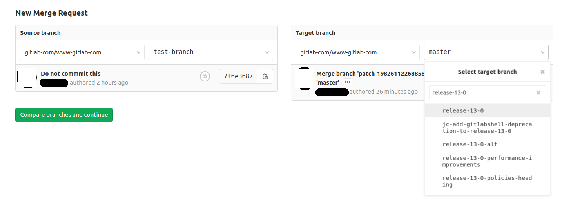562x211 pixels.
Task: Copy commit SHA 7f6e3687 to clipboard
Action: pyautogui.click(x=265, y=76)
